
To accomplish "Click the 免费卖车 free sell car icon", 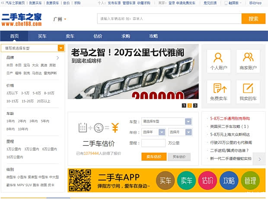I will [218, 92].
